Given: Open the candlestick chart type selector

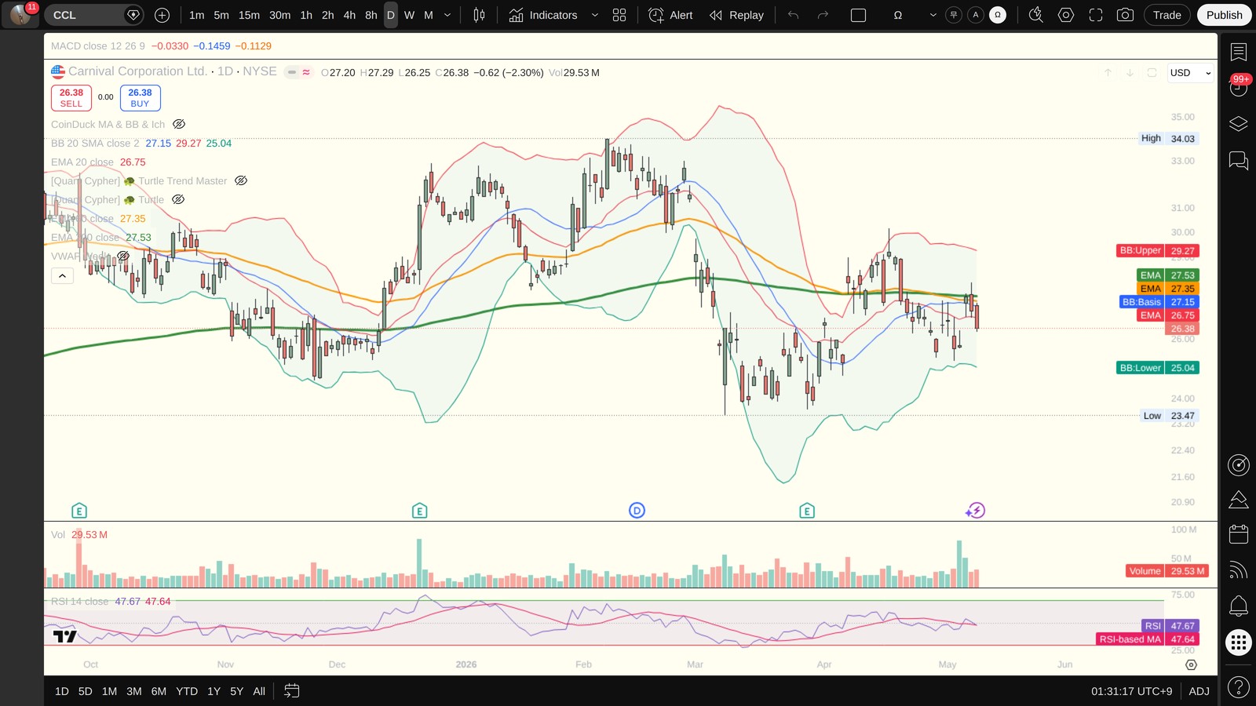Looking at the screenshot, I should click(479, 15).
